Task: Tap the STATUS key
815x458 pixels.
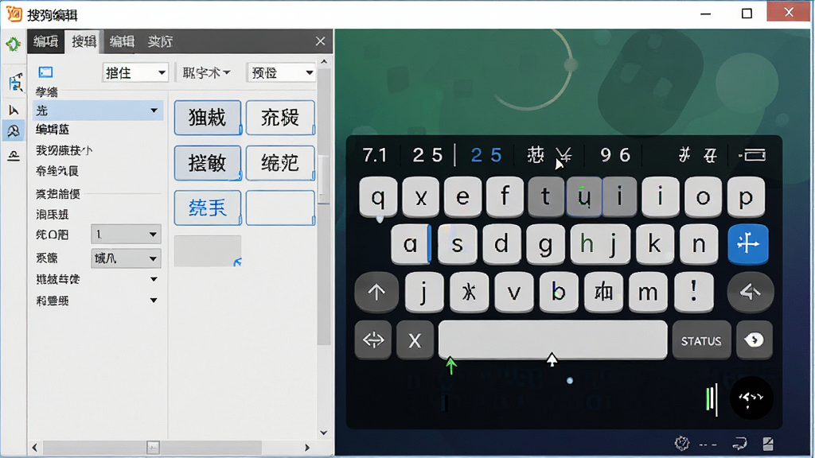Action: 701,340
